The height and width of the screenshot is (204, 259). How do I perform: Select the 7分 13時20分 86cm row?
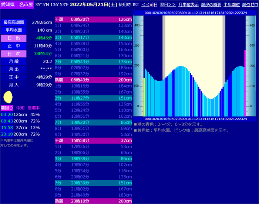(93, 122)
